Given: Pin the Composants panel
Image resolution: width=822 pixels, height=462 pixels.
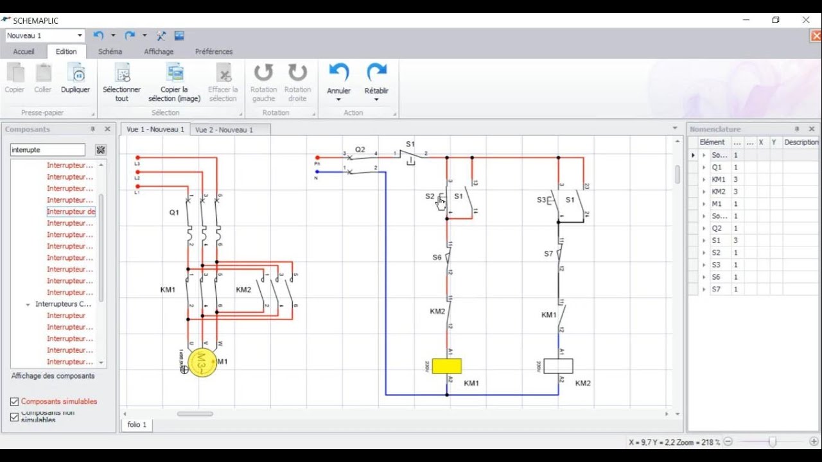Looking at the screenshot, I should [x=93, y=129].
